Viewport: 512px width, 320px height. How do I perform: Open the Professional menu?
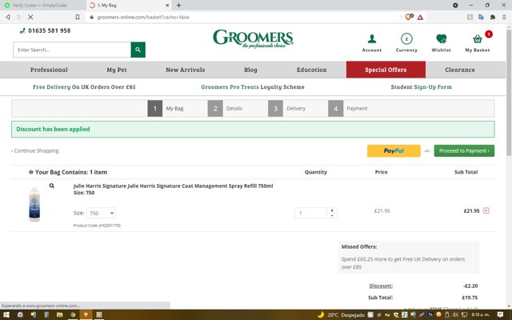tap(49, 70)
